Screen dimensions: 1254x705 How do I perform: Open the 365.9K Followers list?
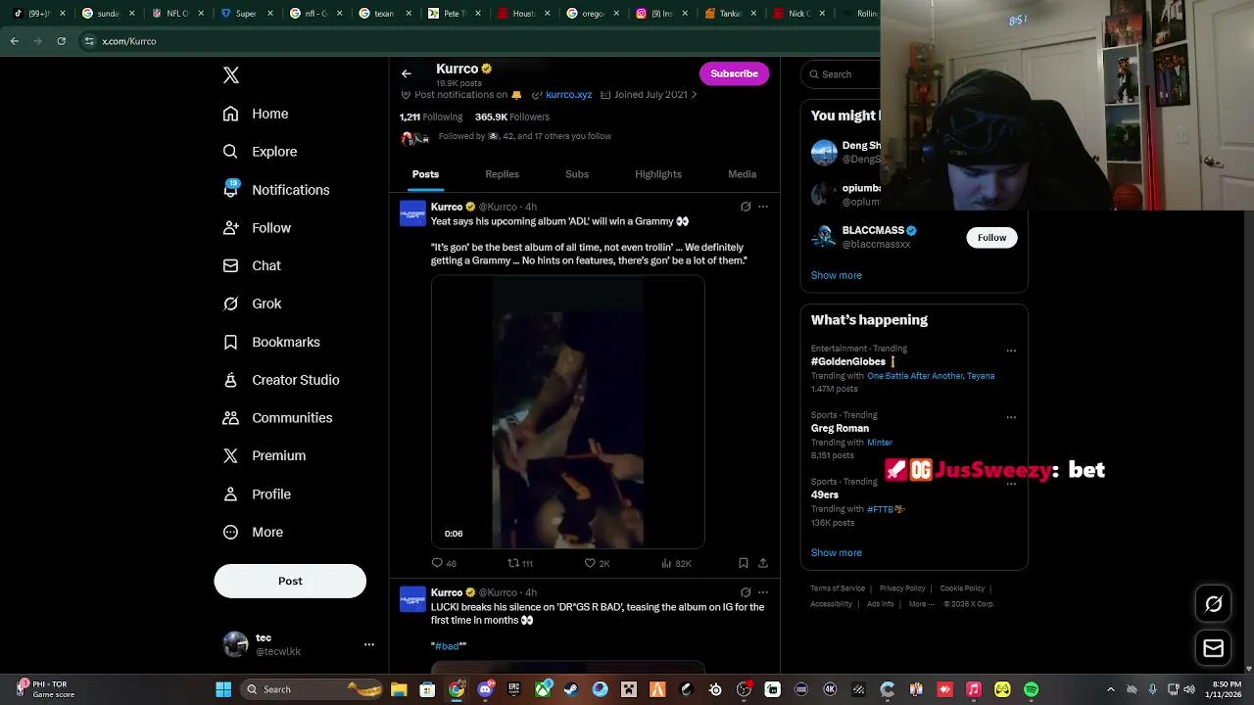[x=512, y=117]
